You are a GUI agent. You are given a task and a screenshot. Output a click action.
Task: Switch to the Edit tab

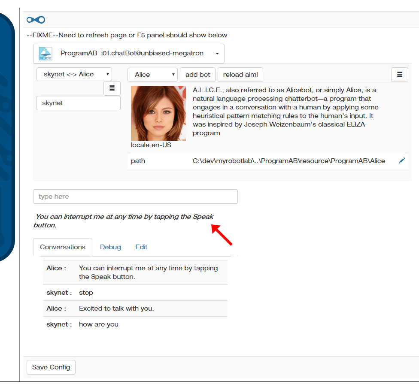pyautogui.click(x=141, y=247)
